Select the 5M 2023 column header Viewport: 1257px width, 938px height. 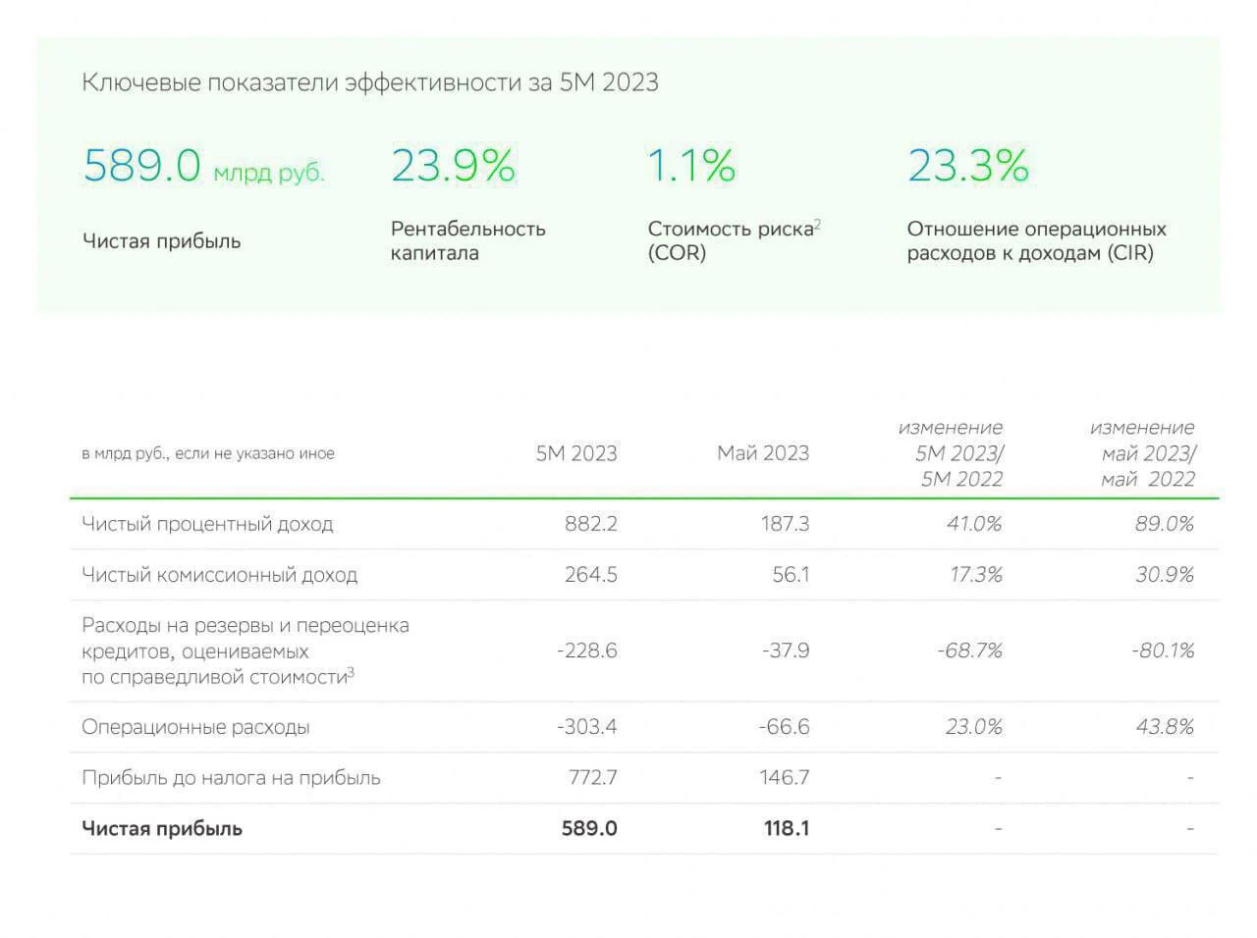tap(576, 453)
